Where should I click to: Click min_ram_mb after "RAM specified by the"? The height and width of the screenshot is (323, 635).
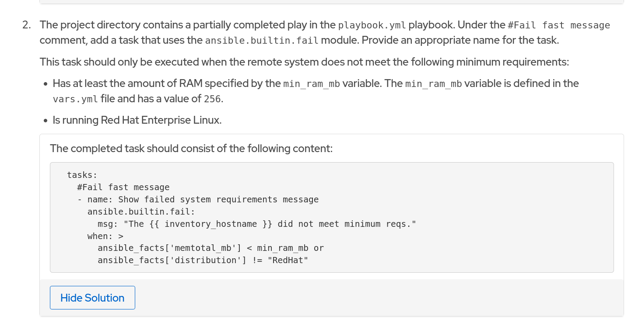312,84
